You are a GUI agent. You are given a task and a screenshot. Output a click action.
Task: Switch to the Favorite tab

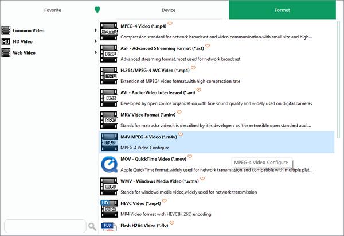53,10
